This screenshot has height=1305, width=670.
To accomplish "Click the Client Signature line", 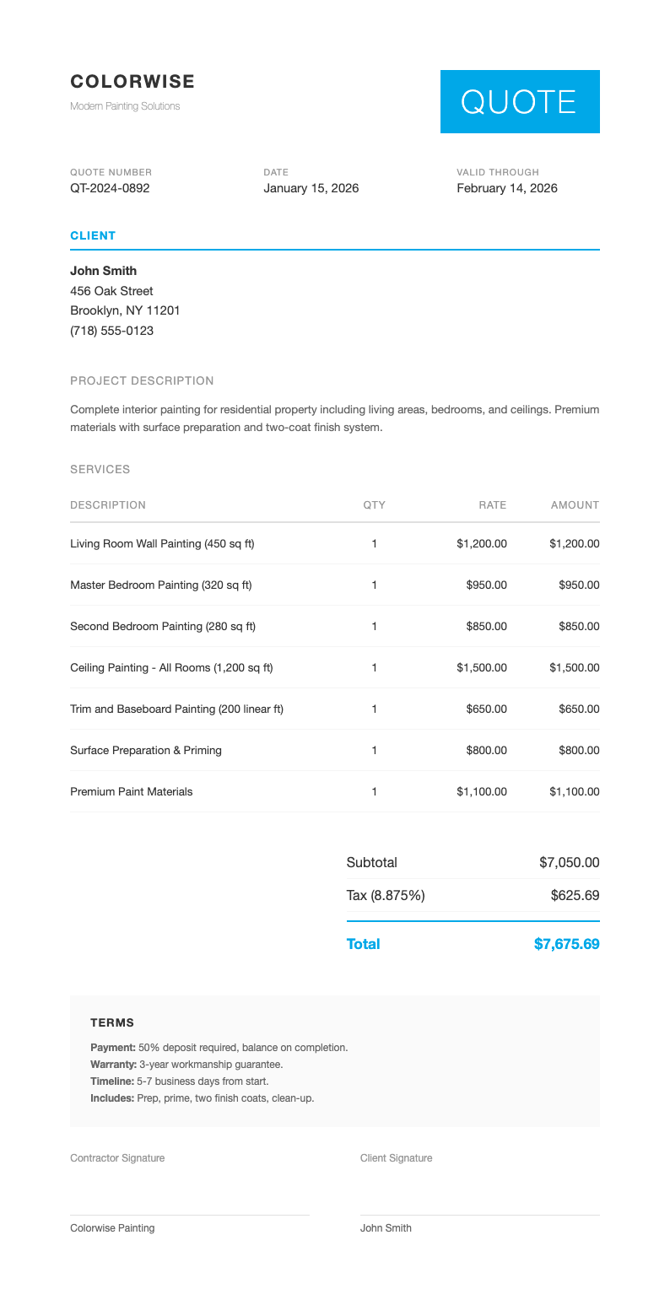I will [x=479, y=1213].
